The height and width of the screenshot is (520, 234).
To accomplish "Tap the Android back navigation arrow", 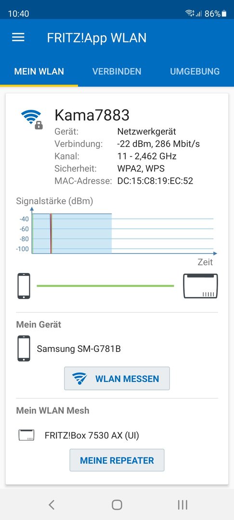I will tap(52, 505).
